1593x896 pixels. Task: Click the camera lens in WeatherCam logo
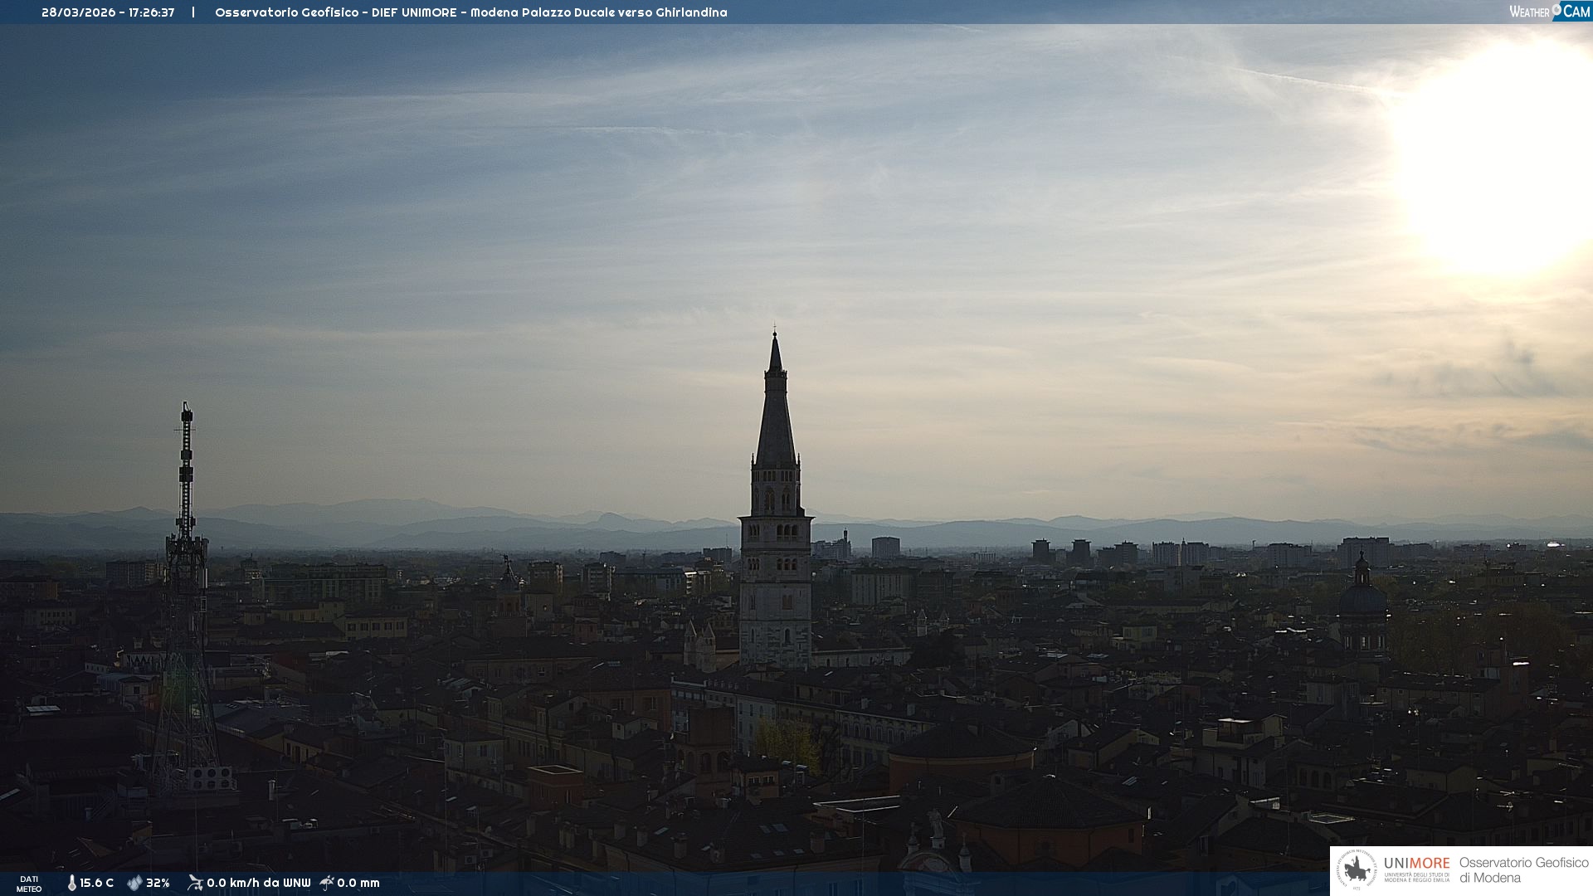pos(1556,9)
